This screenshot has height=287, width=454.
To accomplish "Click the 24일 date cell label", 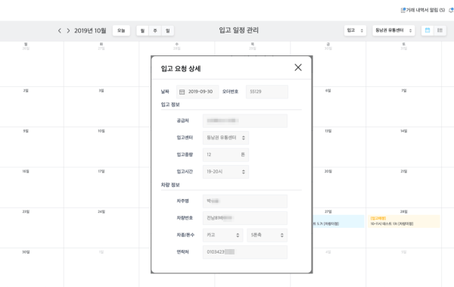I will pyautogui.click(x=101, y=211).
